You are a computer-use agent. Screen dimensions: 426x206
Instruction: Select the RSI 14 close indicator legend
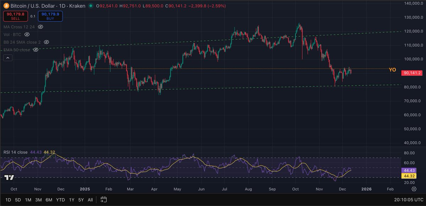[x=15, y=152]
